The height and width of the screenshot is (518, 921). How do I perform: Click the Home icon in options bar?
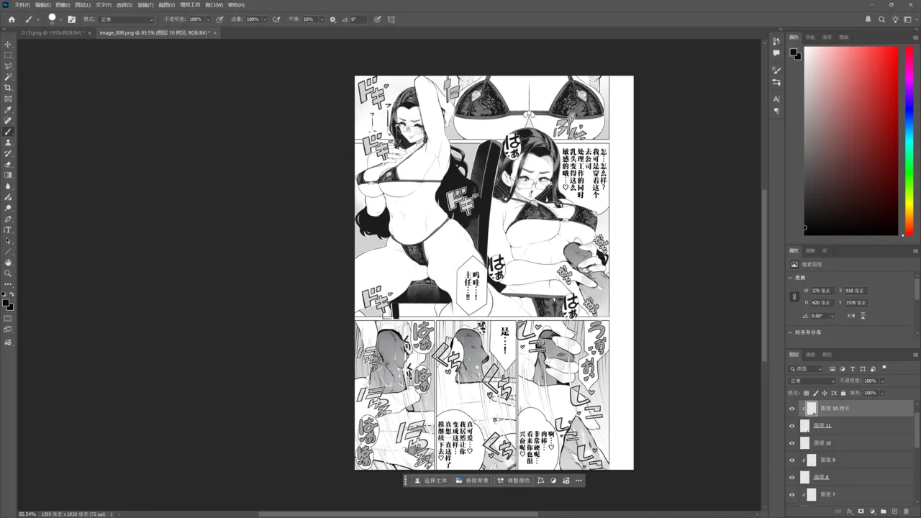pos(12,19)
